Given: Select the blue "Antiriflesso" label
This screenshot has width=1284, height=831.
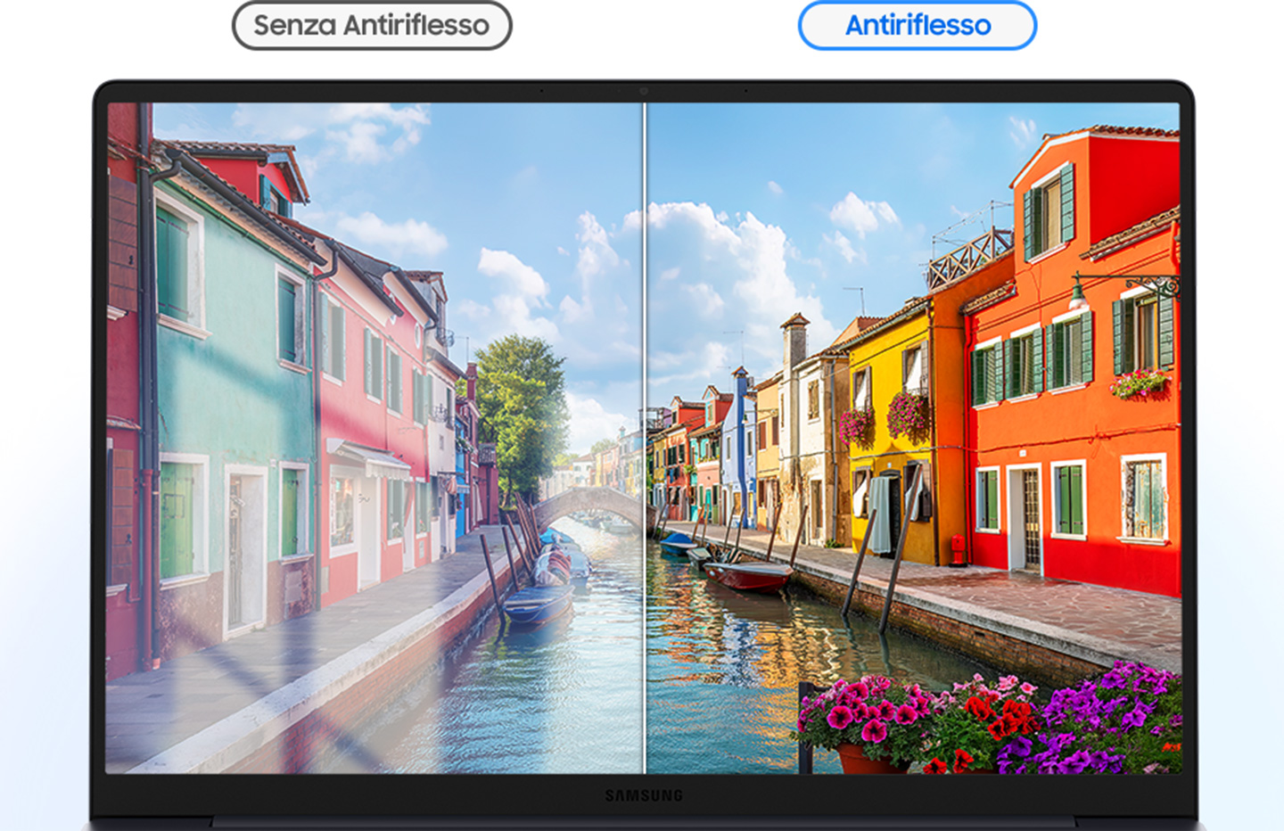Looking at the screenshot, I should tap(918, 25).
